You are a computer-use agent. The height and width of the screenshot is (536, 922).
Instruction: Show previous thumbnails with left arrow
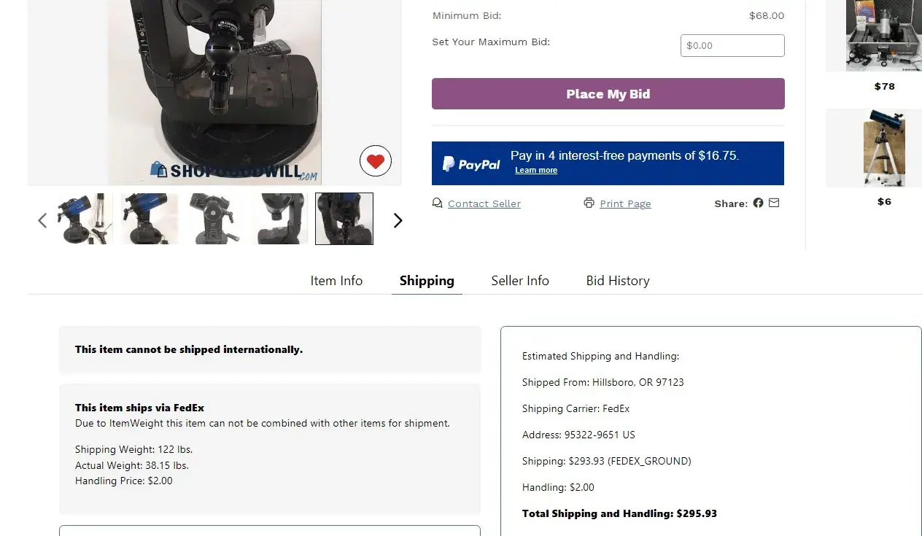[42, 220]
